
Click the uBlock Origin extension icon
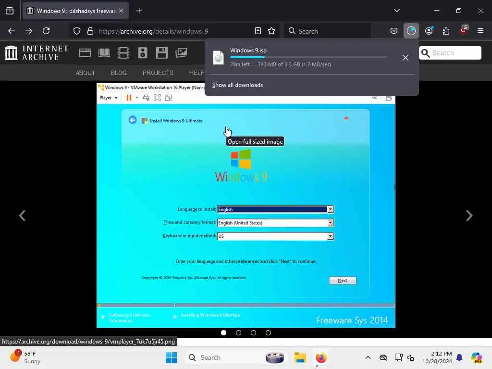464,30
